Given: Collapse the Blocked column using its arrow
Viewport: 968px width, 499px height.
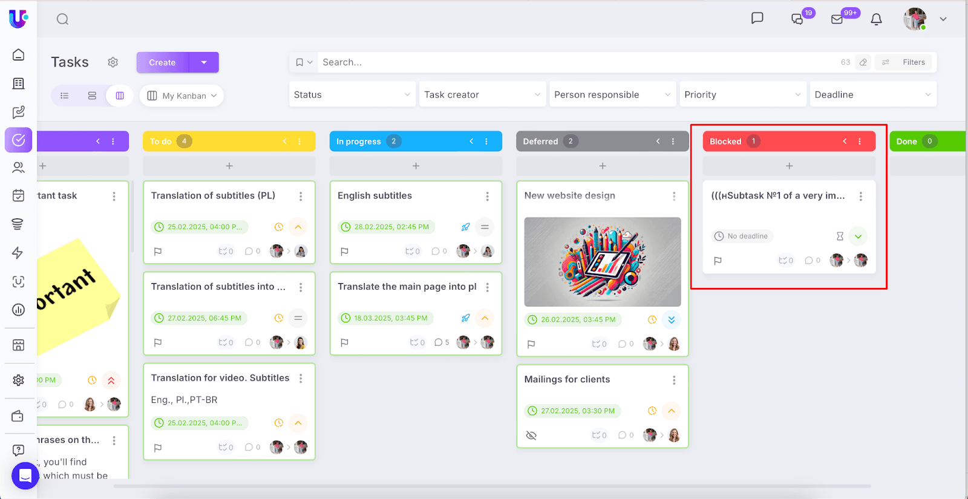Looking at the screenshot, I should [x=845, y=142].
